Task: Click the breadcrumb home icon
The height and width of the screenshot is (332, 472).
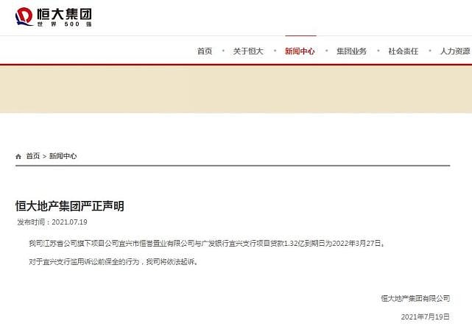Action: click(18, 156)
